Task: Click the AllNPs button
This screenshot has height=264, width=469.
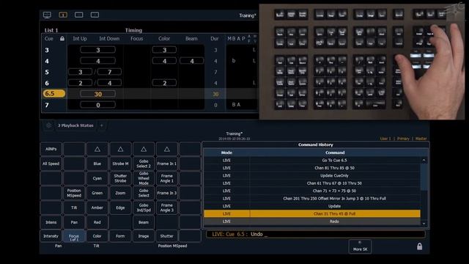Action: 51,149
